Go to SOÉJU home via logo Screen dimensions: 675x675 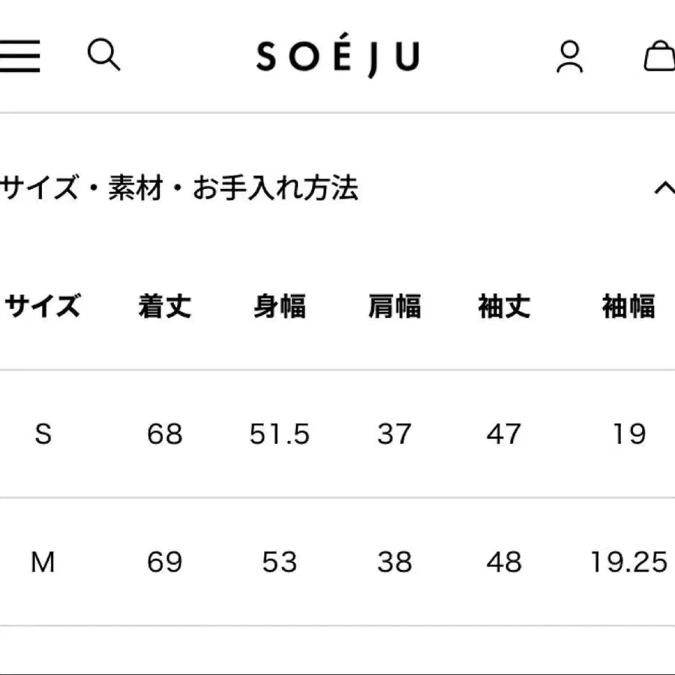click(337, 58)
